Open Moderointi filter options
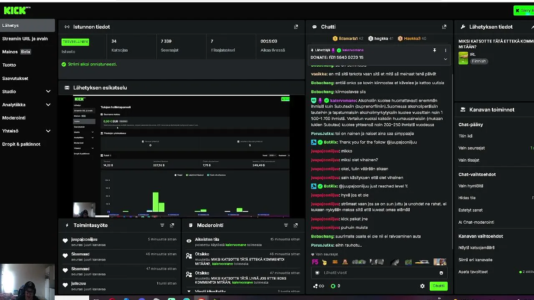This screenshot has height=300, width=534. (x=286, y=225)
